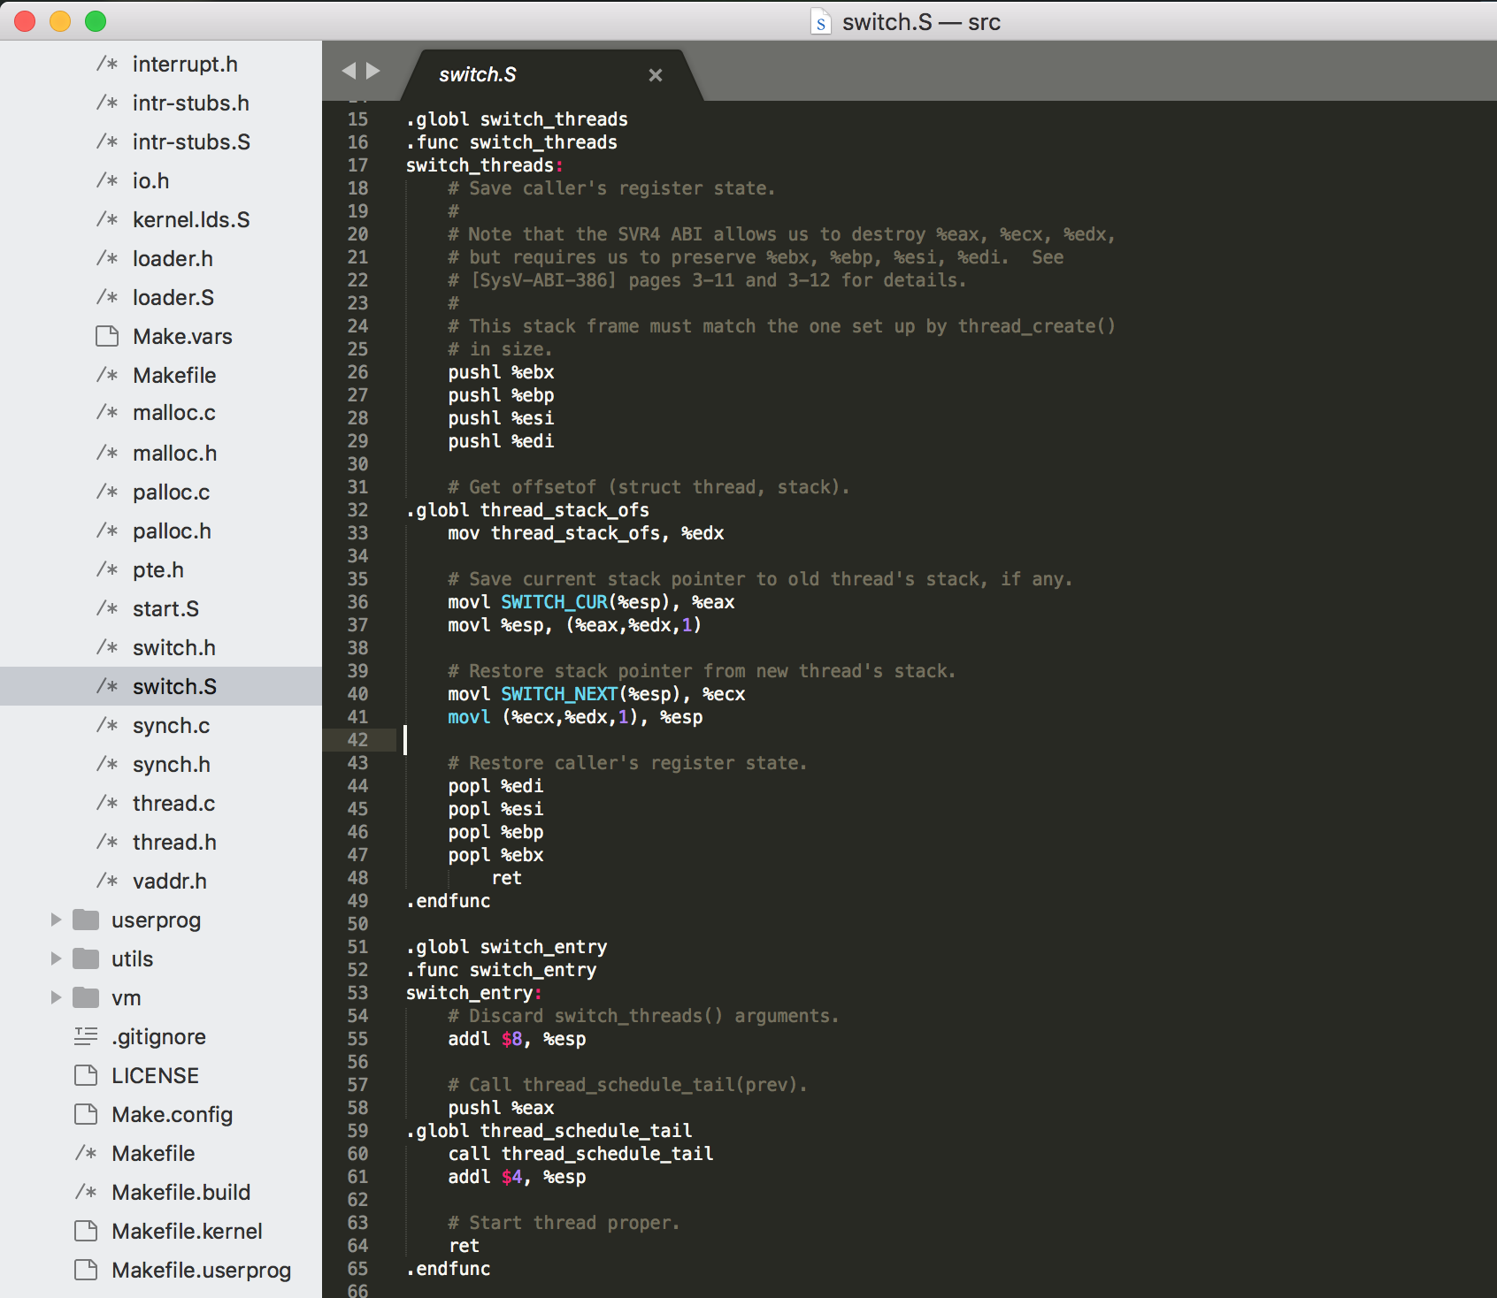Select the switch.S editor tab
1497x1298 pixels.
click(x=478, y=75)
